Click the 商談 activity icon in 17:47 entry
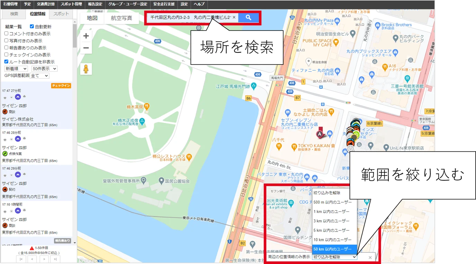 5,112
